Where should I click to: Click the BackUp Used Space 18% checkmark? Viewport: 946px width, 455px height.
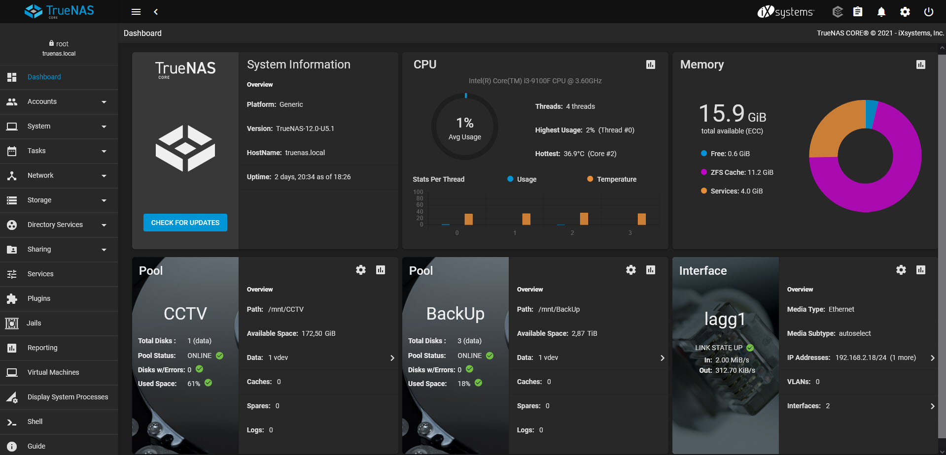(x=479, y=383)
